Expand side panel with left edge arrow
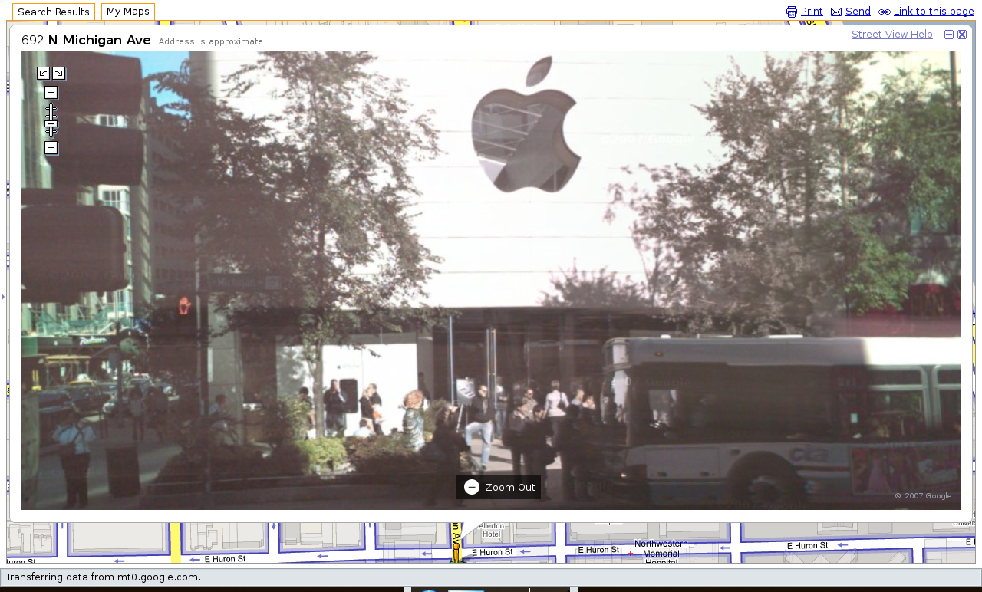This screenshot has width=982, height=592. (x=2, y=296)
